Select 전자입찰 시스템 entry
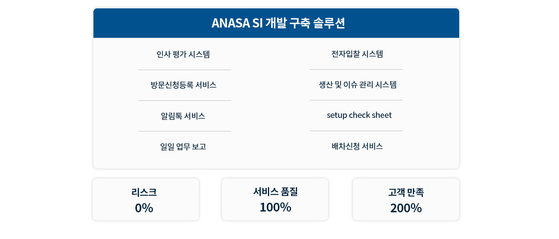This screenshot has height=239, width=559. pos(357,54)
